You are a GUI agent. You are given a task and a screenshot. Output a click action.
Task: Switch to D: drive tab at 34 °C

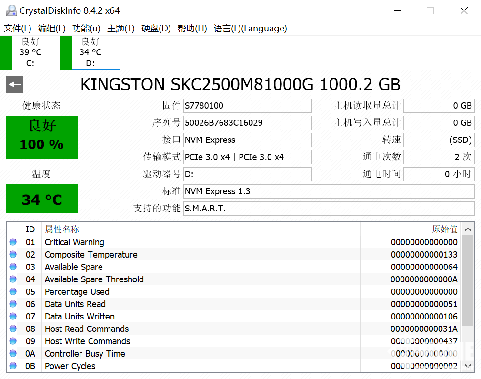[90, 52]
